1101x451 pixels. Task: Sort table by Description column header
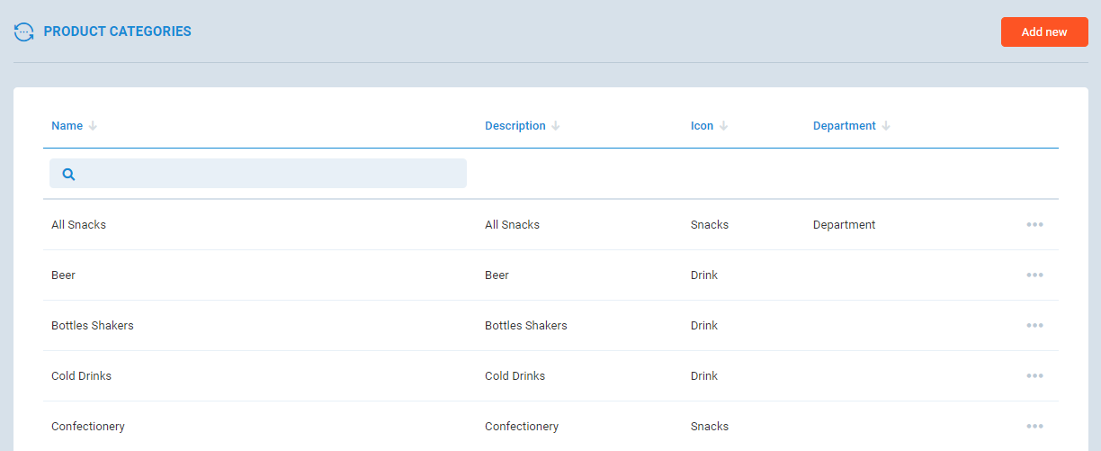(515, 126)
